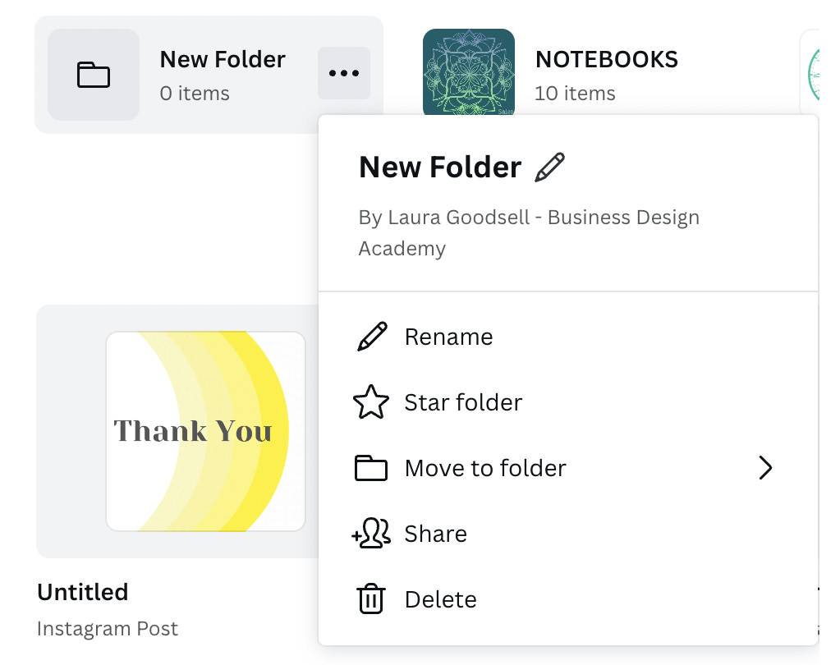Click the star icon for Star folder

coord(371,402)
